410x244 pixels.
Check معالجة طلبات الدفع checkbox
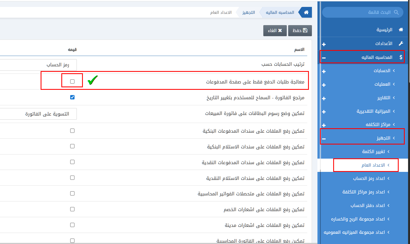(x=72, y=82)
